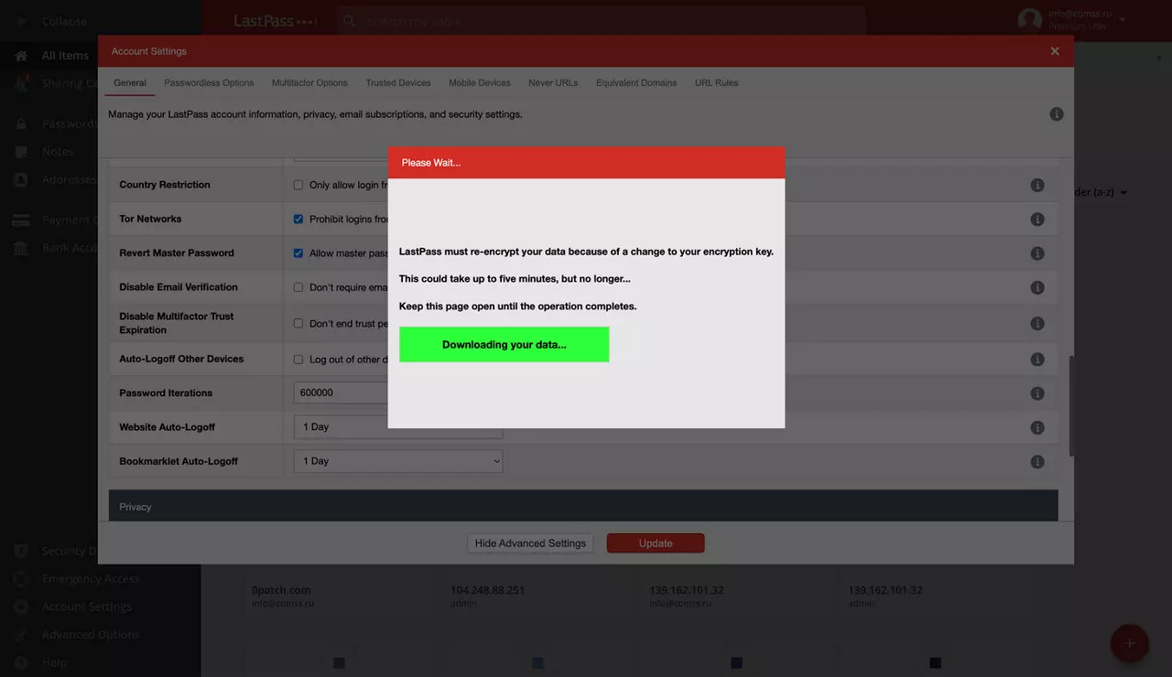Select the Bank Accounts icon in the sidebar
1172x677 pixels.
point(21,248)
